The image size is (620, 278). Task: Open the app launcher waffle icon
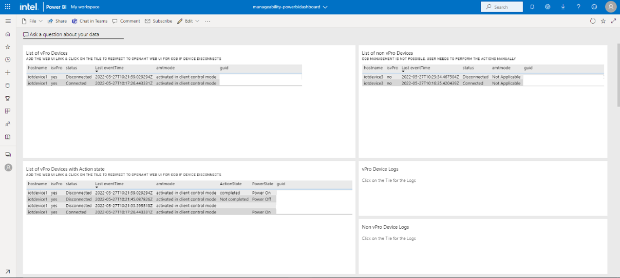pyautogui.click(x=8, y=7)
